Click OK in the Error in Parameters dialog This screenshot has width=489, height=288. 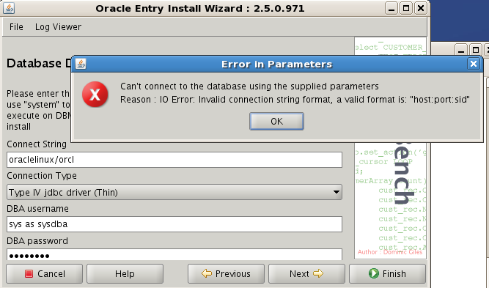[x=276, y=121]
